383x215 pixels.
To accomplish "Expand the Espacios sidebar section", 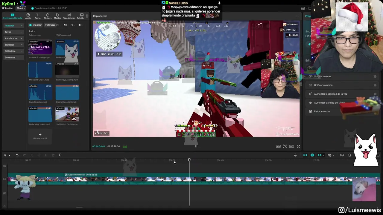I will [14, 45].
